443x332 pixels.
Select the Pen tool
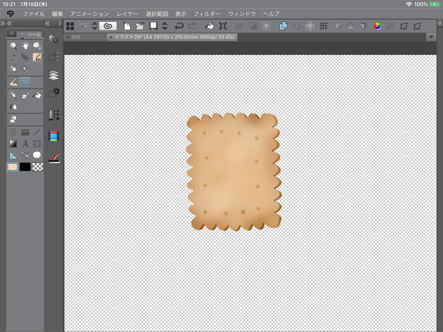coord(13,95)
